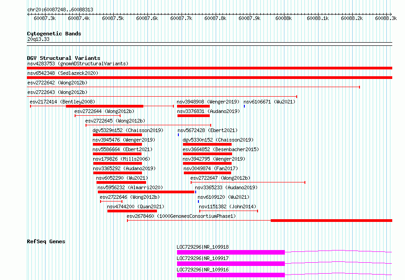
Task: Click ruler tick label 60087.5k
Action: pyautogui.click(x=113, y=18)
